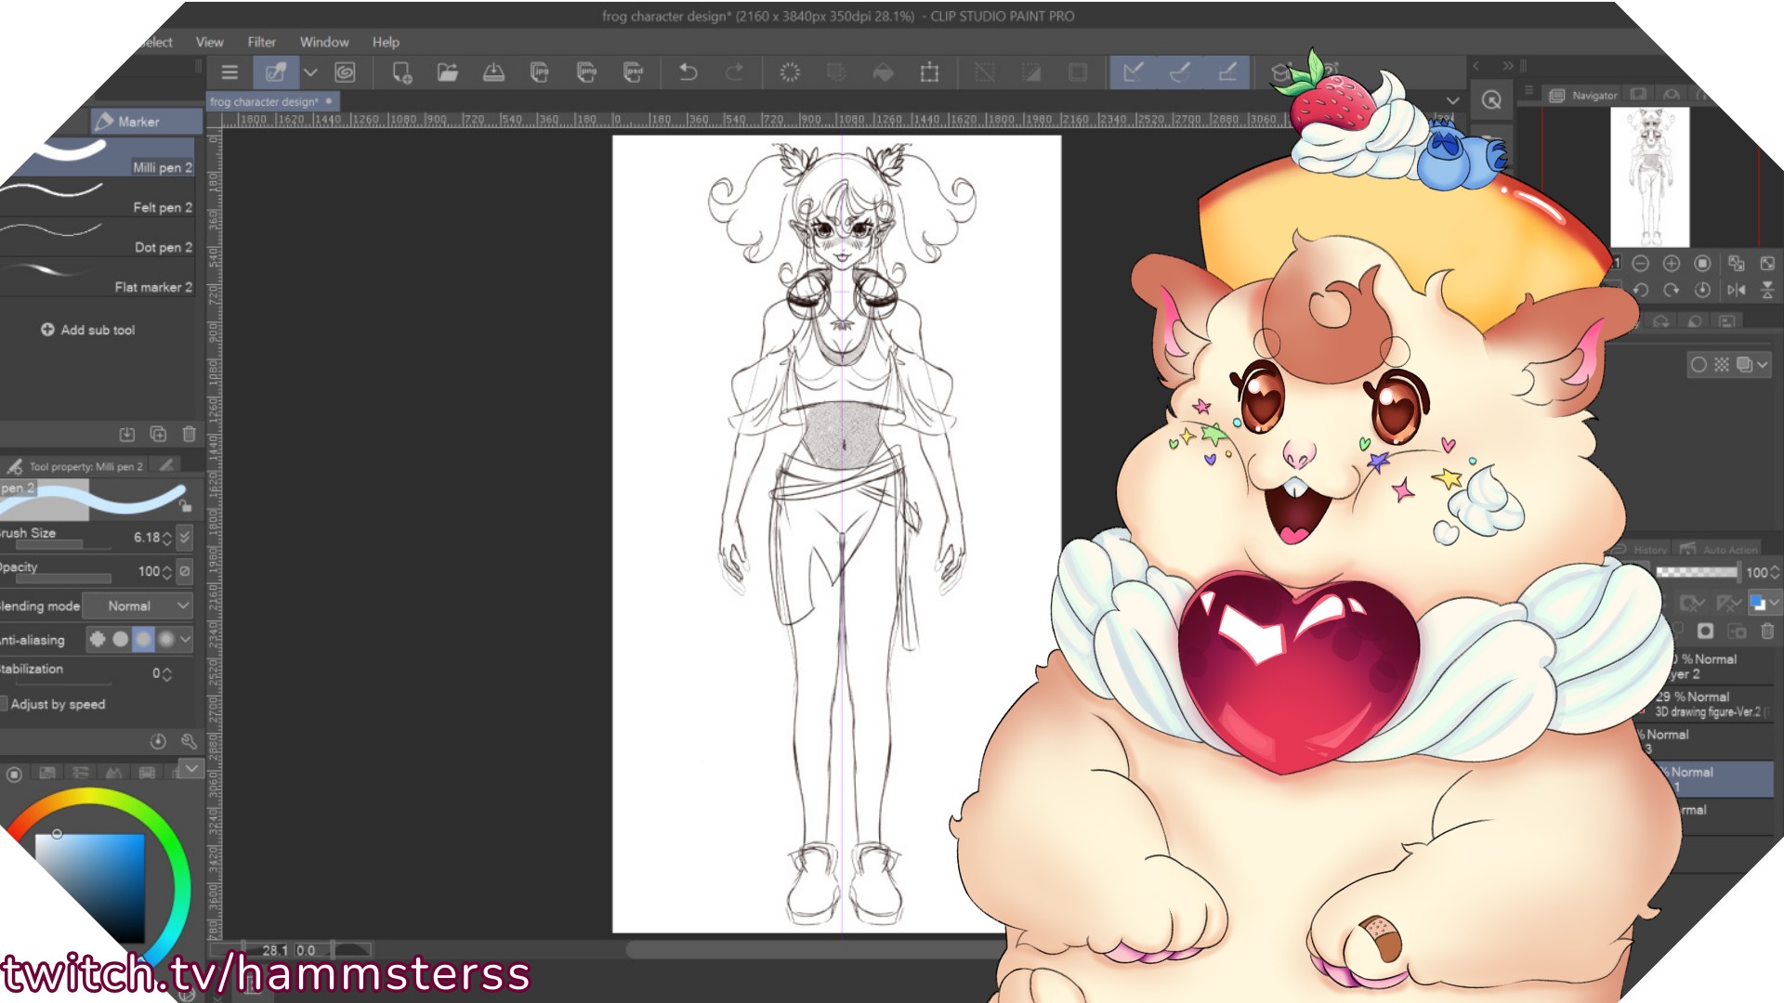Screen dimensions: 1784x1003
Task: Click the New canvas icon
Action: 401,72
